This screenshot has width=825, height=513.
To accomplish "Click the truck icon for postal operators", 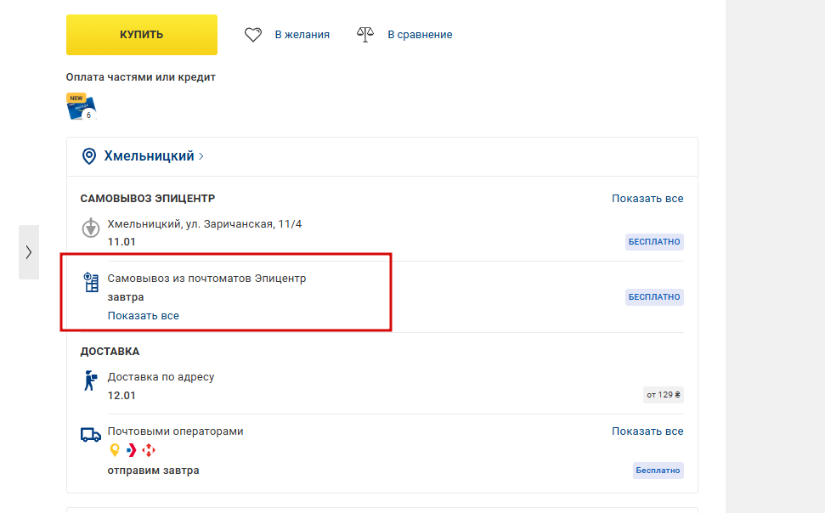I will tap(90, 435).
